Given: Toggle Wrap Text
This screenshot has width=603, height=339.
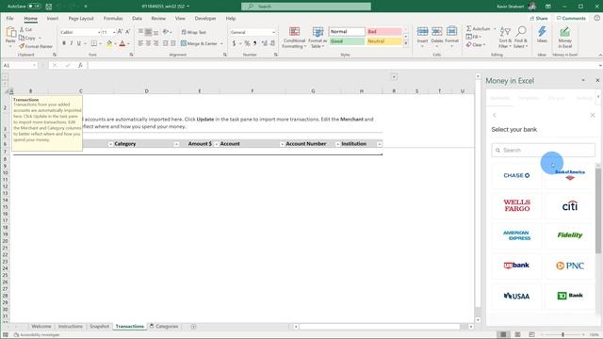Looking at the screenshot, I should tap(194, 32).
